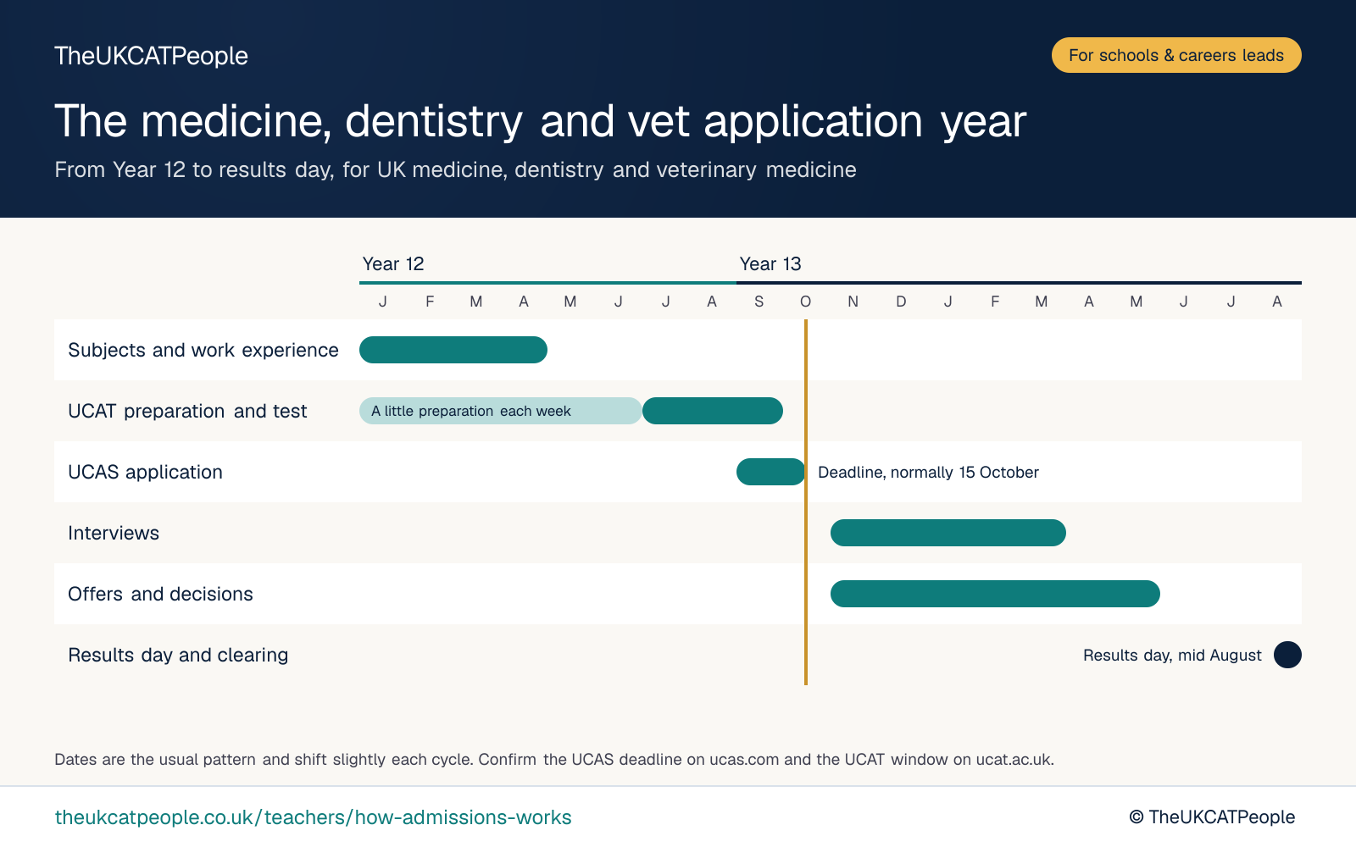The height and width of the screenshot is (847, 1356).
Task: Click the 'N' November month letter
Action: point(853,302)
